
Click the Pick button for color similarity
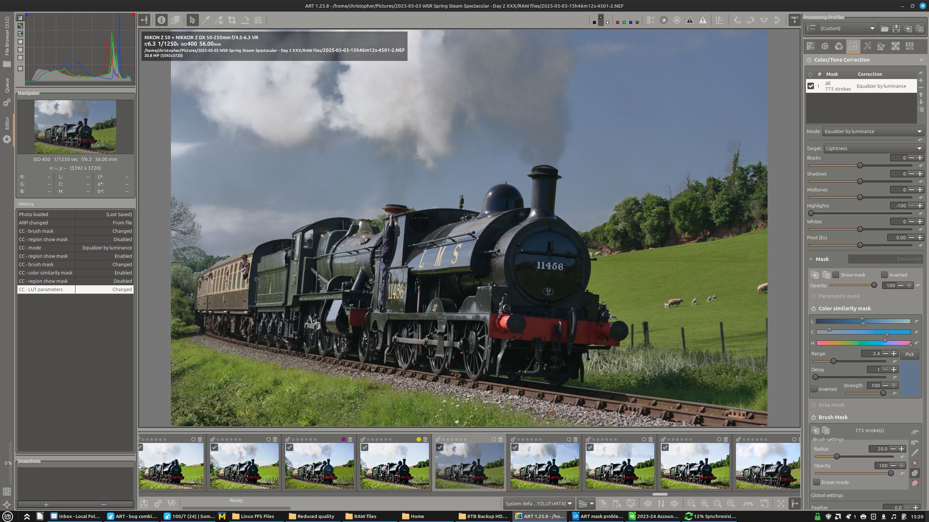click(x=909, y=354)
